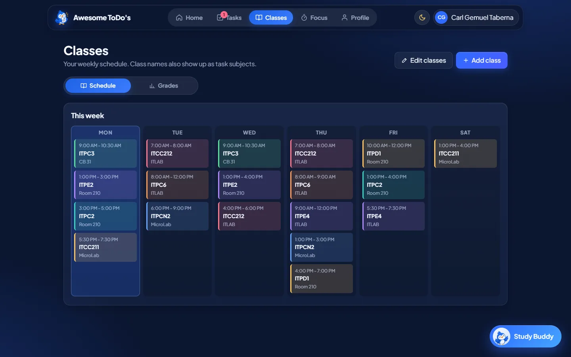Open Thursday ITPD1 Room 210 class
Image resolution: width=571 pixels, height=357 pixels.
coord(321,278)
